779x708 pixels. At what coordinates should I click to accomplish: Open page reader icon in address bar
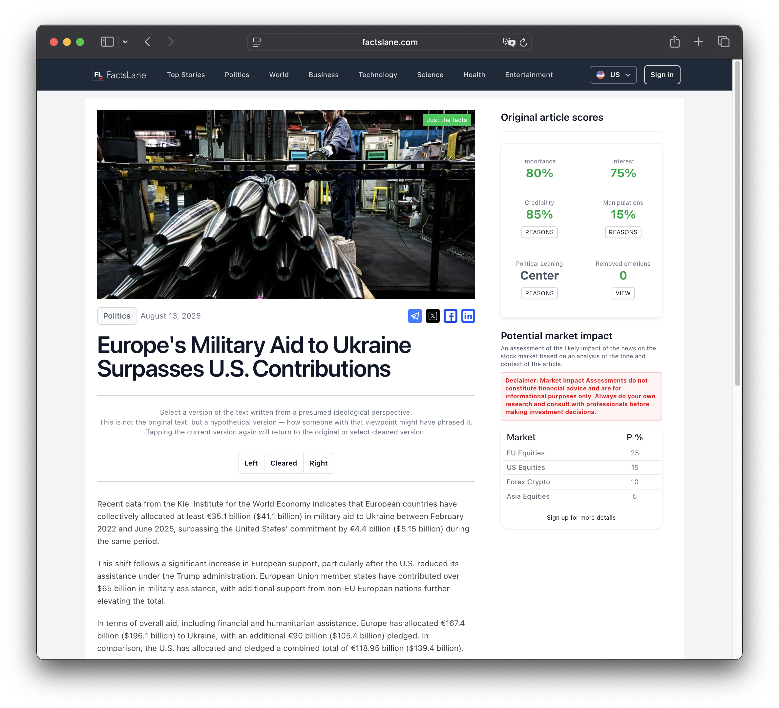click(257, 42)
